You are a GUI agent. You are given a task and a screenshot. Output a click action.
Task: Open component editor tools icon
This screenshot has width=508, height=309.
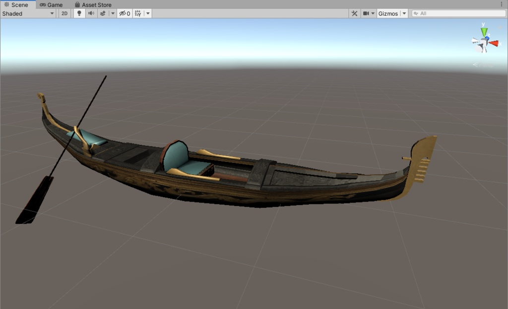pos(354,13)
